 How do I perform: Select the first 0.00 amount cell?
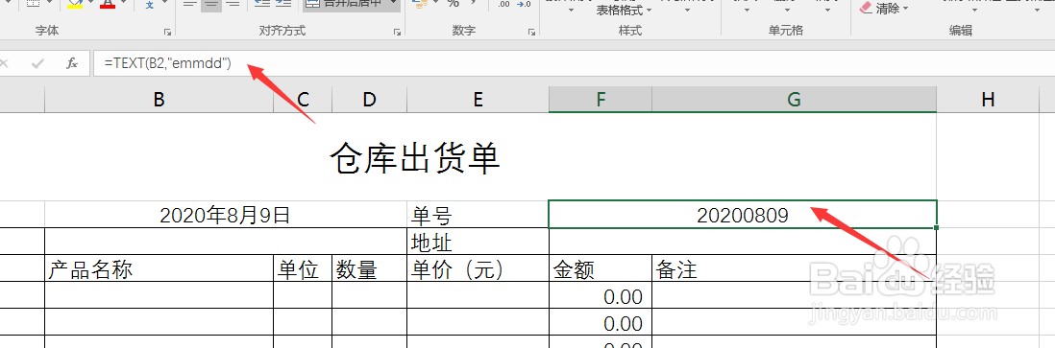click(x=601, y=295)
